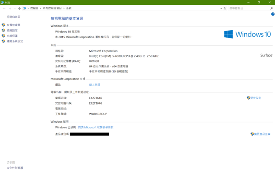
Task: Click the 變更設定 link beside computer name
Action: [255, 98]
